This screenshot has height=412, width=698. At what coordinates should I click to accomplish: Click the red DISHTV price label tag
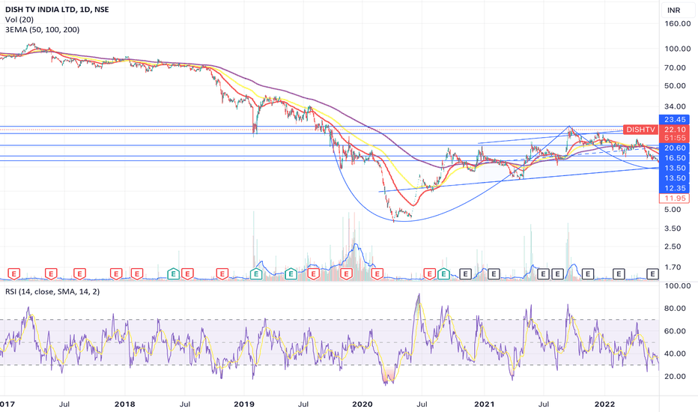[640, 130]
